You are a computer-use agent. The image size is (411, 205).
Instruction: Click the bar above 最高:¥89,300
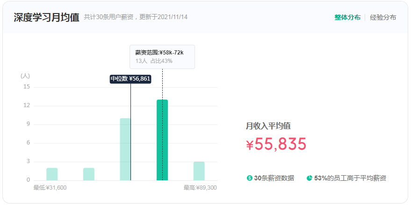(199, 171)
